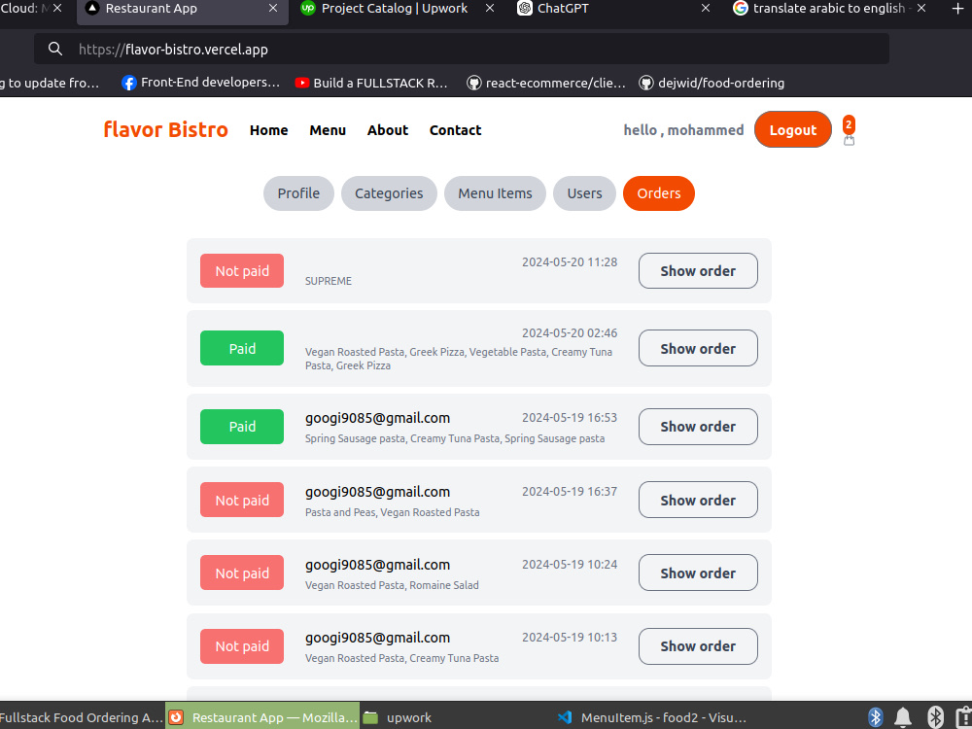Image resolution: width=972 pixels, height=729 pixels.
Task: Select the Users tab
Action: pos(584,193)
